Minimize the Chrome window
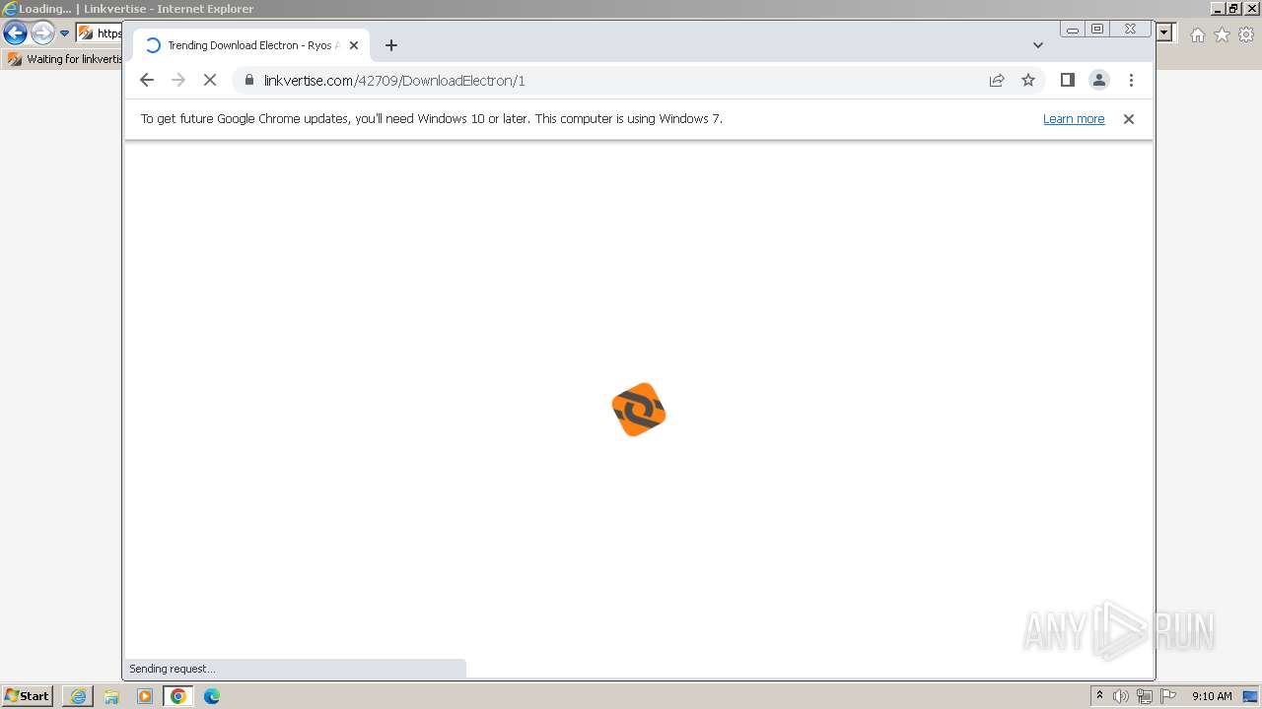The image size is (1262, 709). pyautogui.click(x=1073, y=30)
